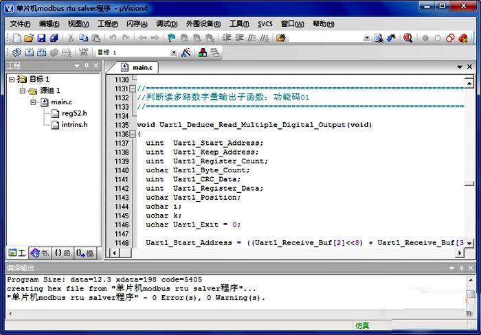Image resolution: width=481 pixels, height=335 pixels.
Task: Click the New file icon
Action: pos(15,38)
